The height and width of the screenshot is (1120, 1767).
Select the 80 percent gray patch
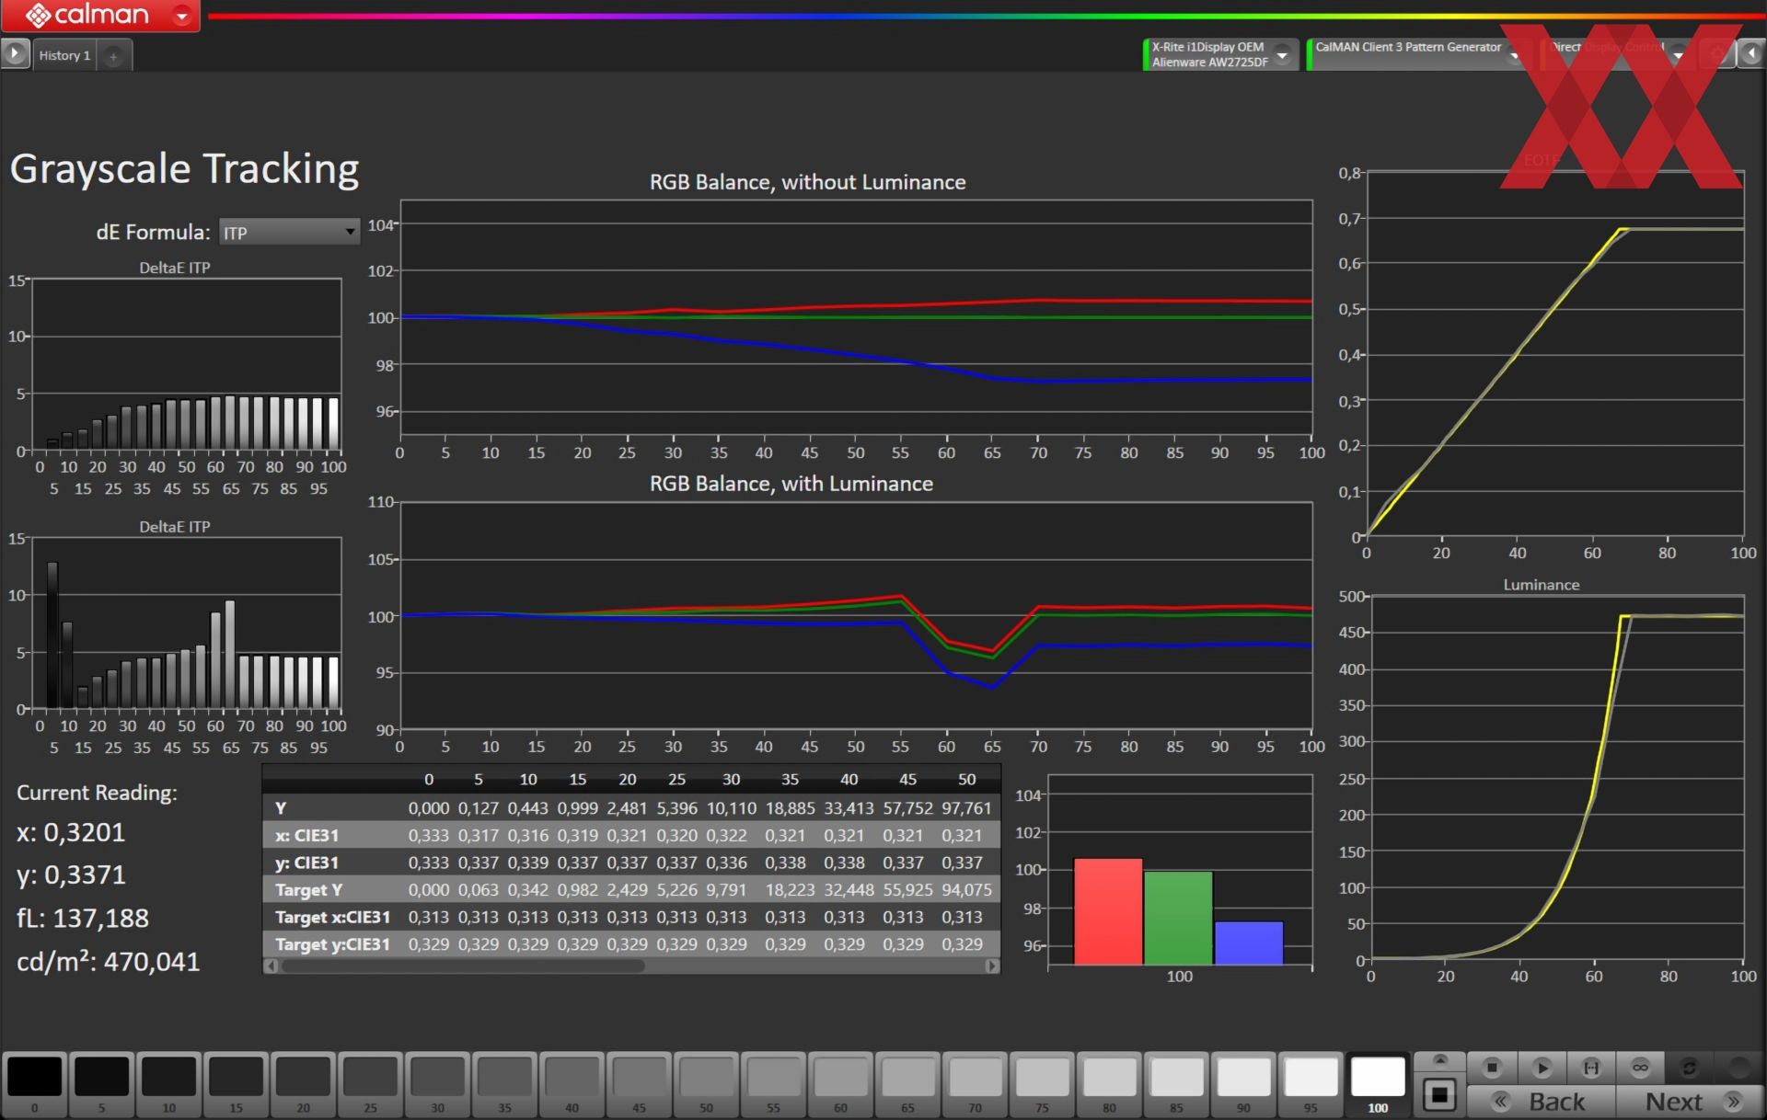[x=1110, y=1082]
